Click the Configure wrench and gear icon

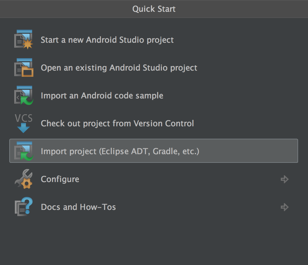(x=24, y=179)
